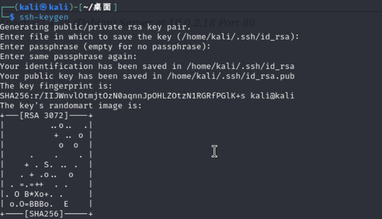The image size is (382, 219).
Task: Click the 'Enter passphrase' prompt line
Action: [105, 46]
